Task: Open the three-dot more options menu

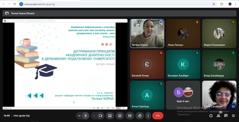Action: [x=148, y=115]
